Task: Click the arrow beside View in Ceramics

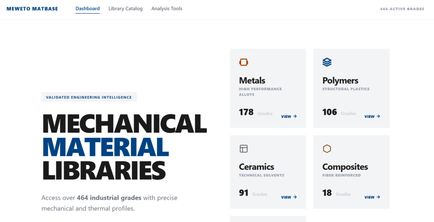Action: 295,197
